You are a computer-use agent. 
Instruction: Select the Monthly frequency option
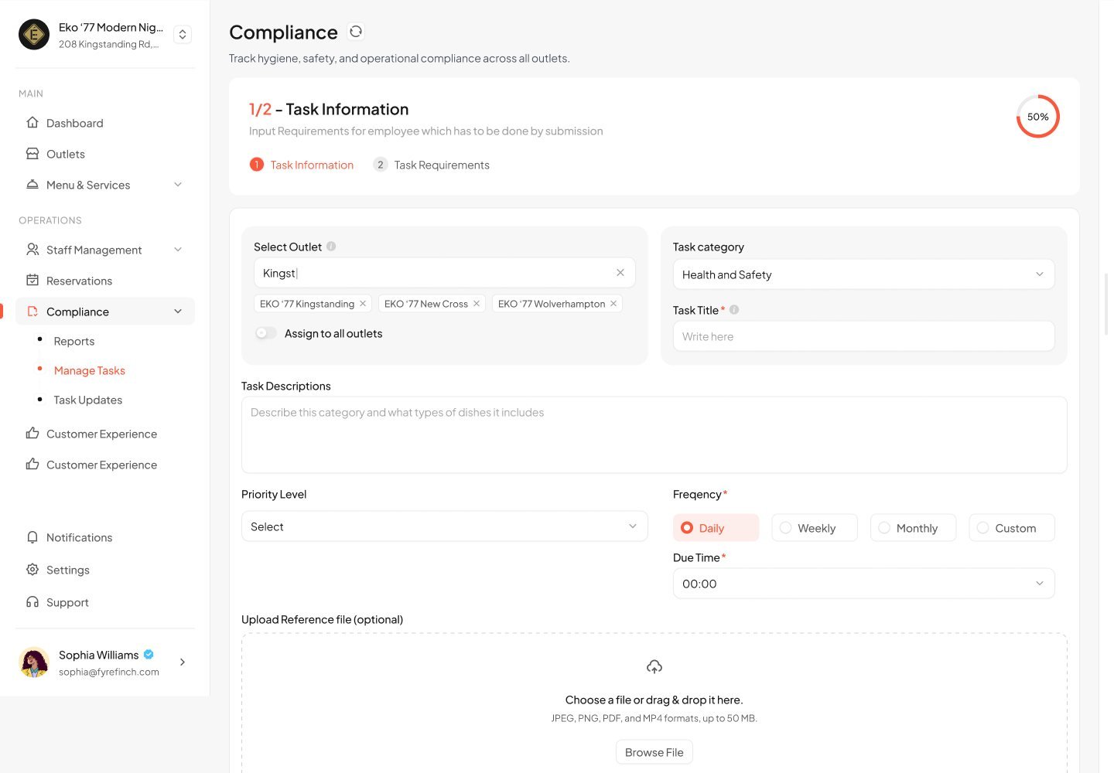pos(914,528)
